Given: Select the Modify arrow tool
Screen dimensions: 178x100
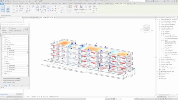Looking at the screenshot, I should (3, 8).
